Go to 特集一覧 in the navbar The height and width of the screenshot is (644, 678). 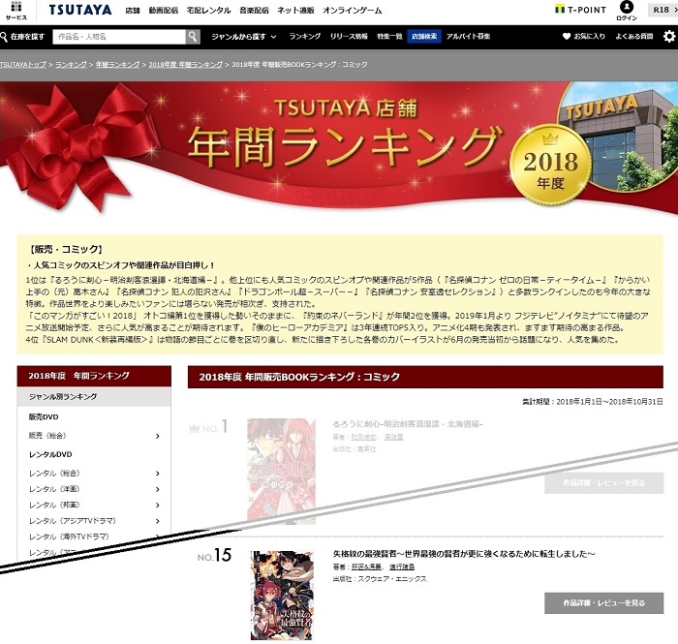click(389, 36)
